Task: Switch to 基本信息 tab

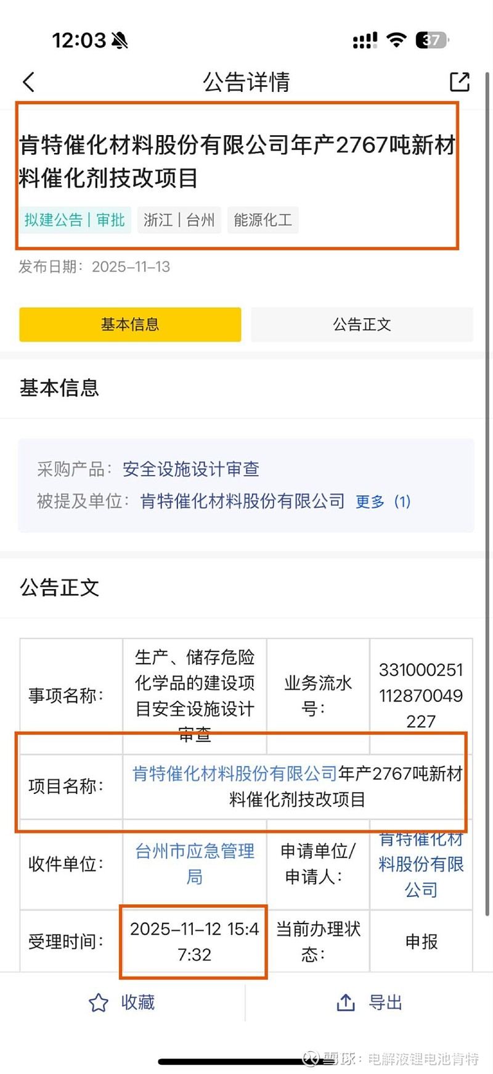Action: (x=130, y=324)
